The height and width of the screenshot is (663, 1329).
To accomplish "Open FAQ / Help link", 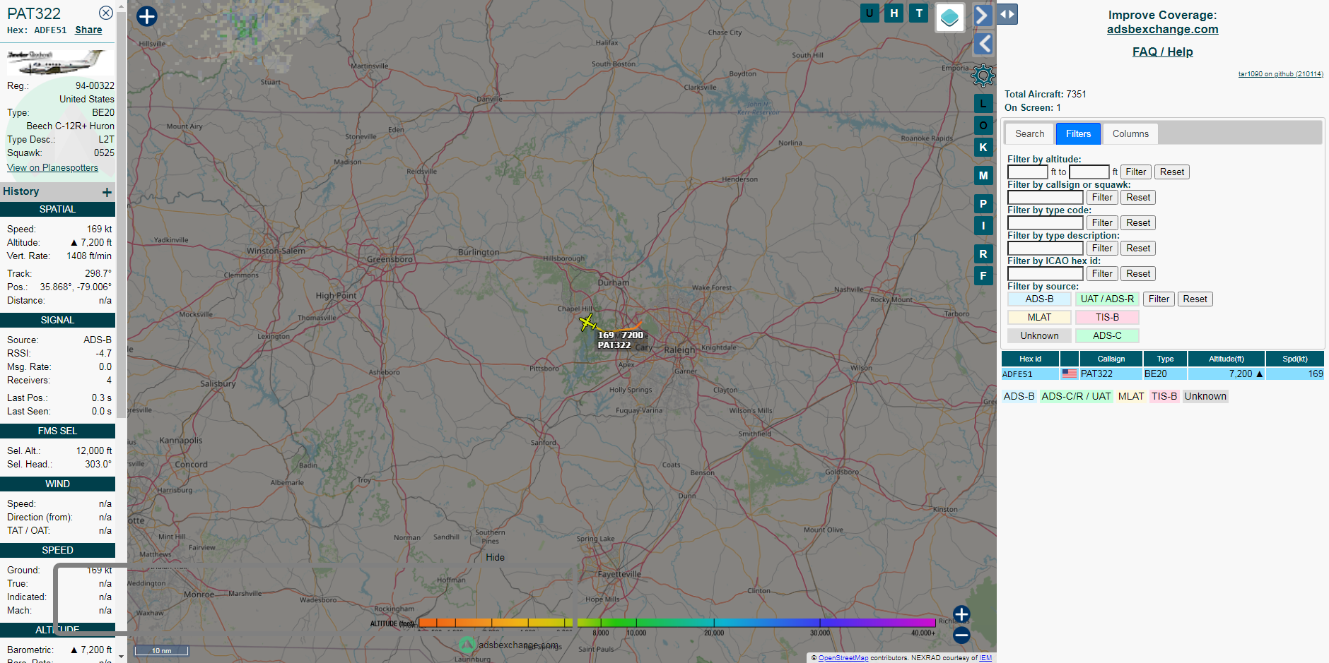I will [1162, 52].
